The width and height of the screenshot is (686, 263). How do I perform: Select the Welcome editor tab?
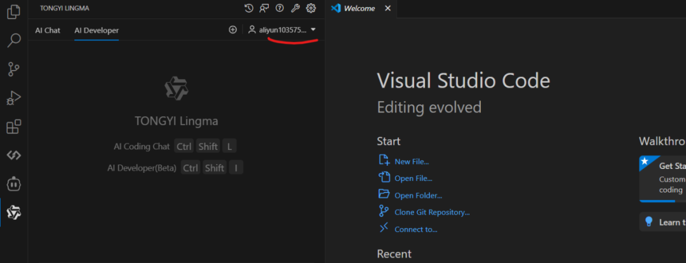coord(360,8)
